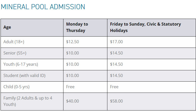Select the Youth (6-17 years) label
The image size is (196, 111).
point(21,64)
